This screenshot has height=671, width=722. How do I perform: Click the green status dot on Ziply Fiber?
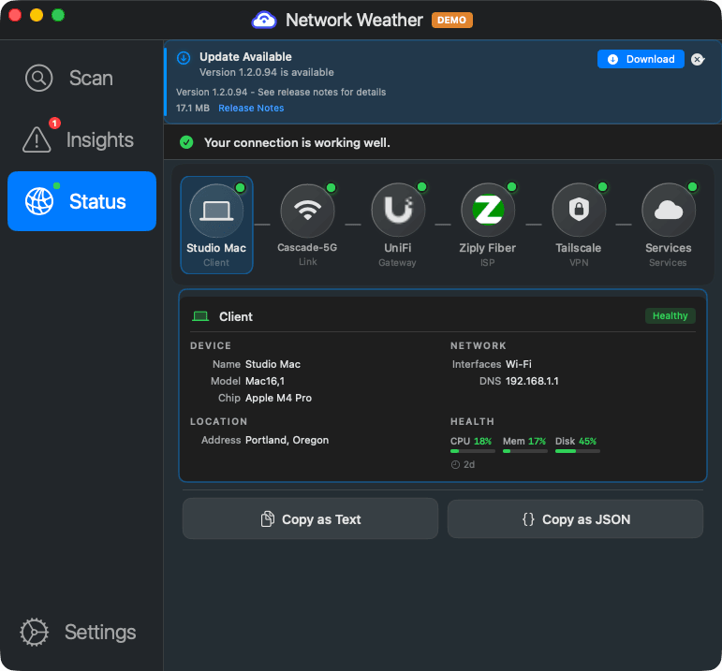511,187
